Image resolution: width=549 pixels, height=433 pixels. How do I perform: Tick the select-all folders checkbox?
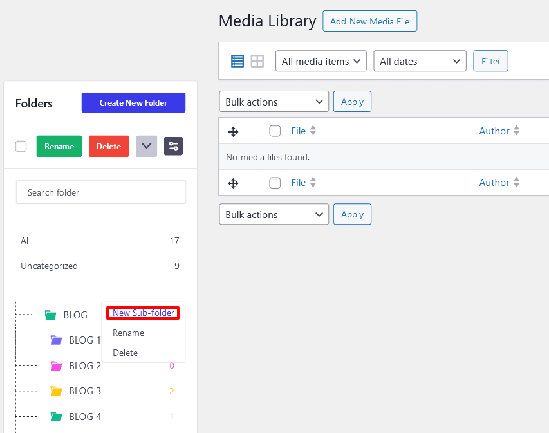point(21,146)
